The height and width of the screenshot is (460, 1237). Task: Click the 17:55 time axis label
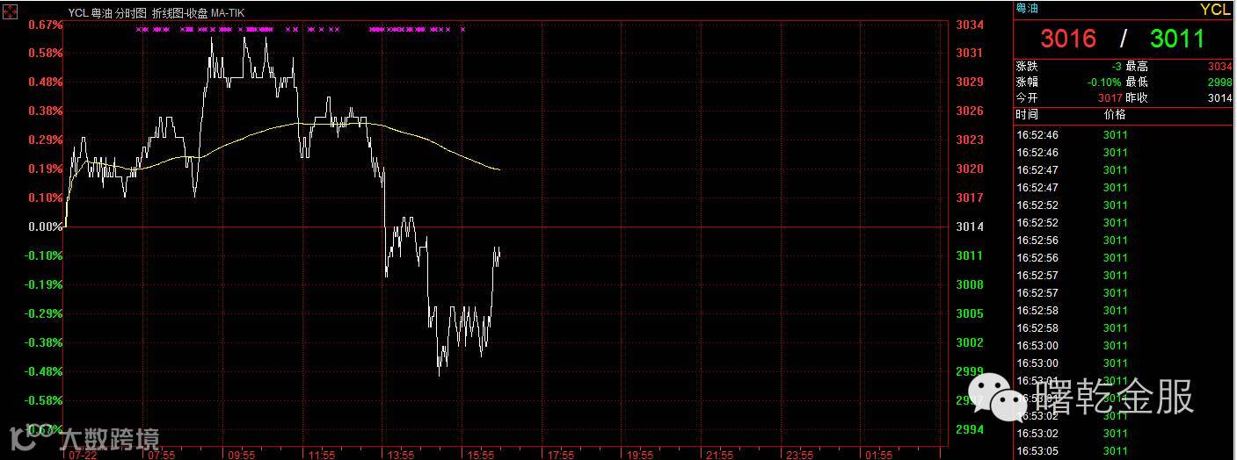561,455
